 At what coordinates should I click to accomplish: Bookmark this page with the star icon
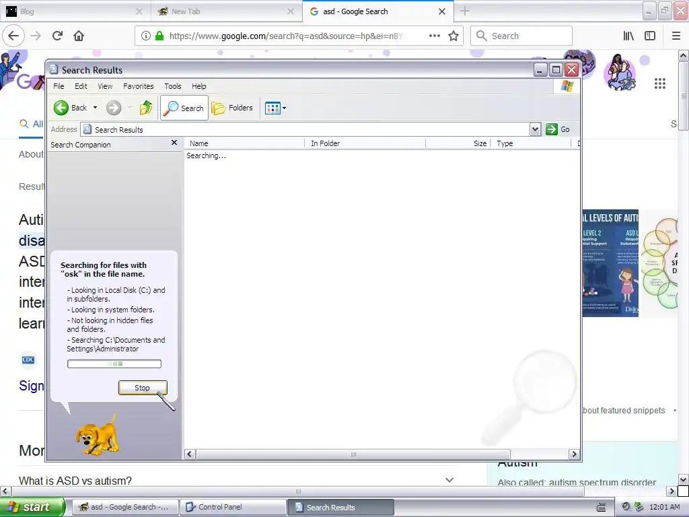click(x=454, y=36)
